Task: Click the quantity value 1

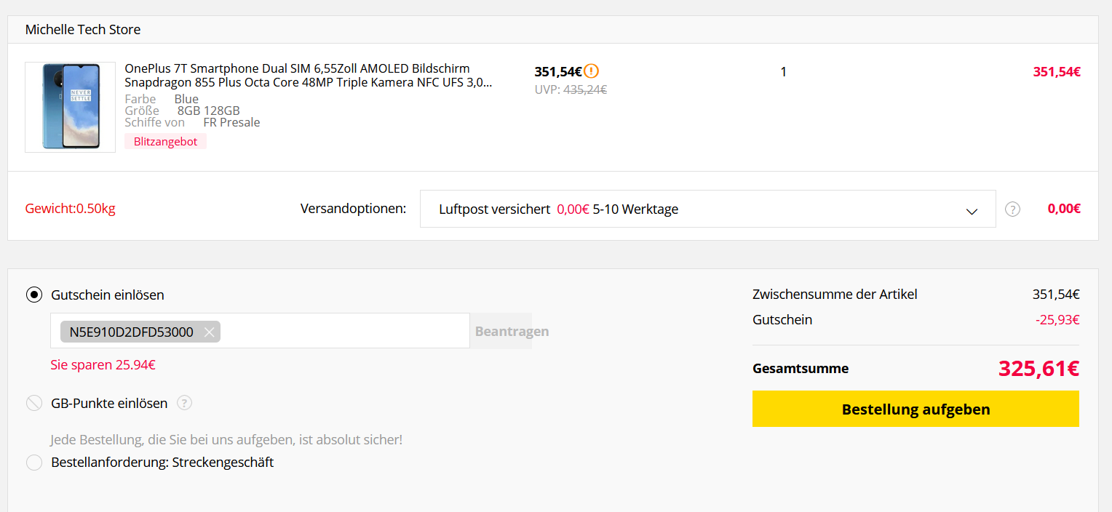Action: coord(783,72)
